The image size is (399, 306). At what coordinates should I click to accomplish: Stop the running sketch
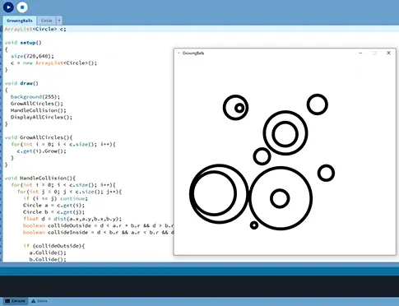pyautogui.click(x=22, y=7)
